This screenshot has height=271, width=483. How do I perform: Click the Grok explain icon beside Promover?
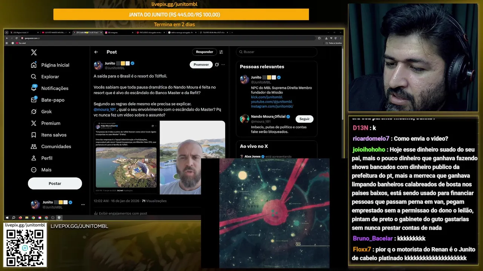coord(217,65)
